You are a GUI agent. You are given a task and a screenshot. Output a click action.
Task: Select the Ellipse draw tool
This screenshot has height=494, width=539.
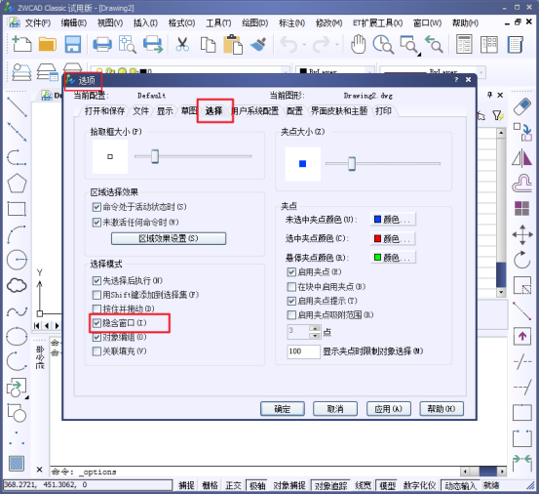(17, 336)
